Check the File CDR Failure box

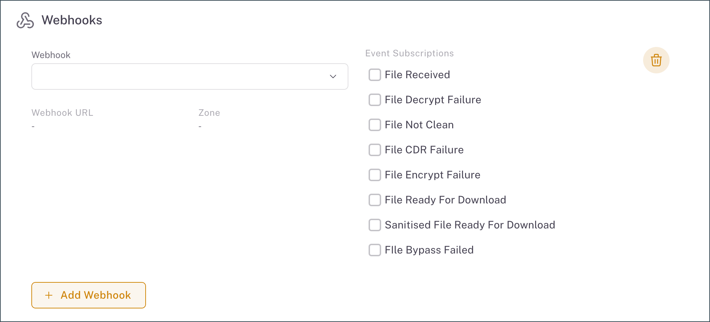(x=375, y=150)
